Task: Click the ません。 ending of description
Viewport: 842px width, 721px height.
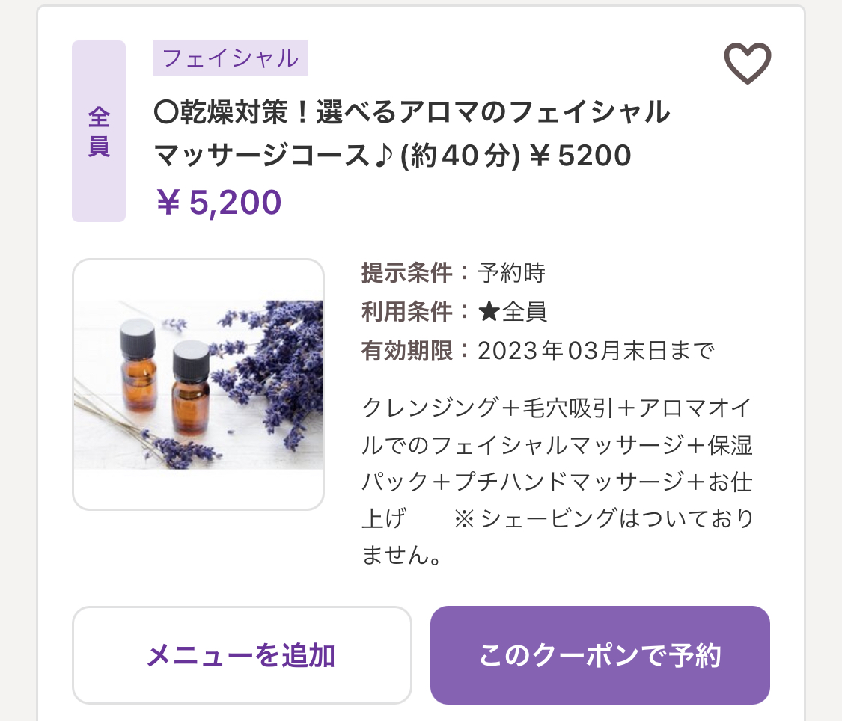Action: (402, 555)
